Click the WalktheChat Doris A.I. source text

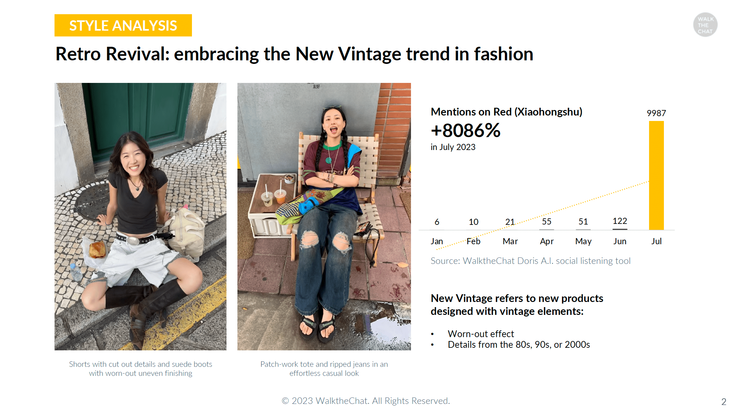click(x=531, y=261)
